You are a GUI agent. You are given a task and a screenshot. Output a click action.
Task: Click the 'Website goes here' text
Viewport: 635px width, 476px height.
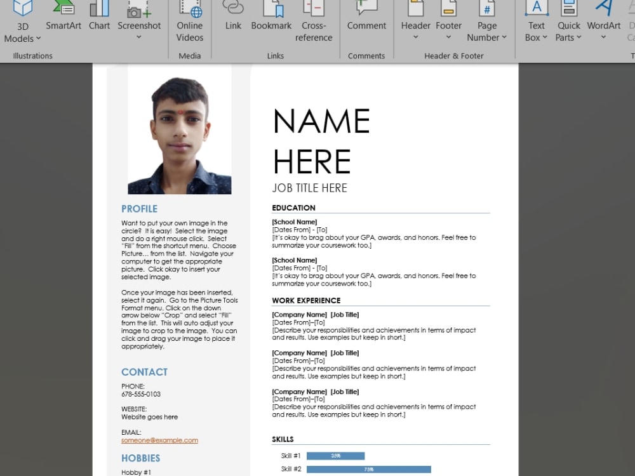click(x=149, y=417)
